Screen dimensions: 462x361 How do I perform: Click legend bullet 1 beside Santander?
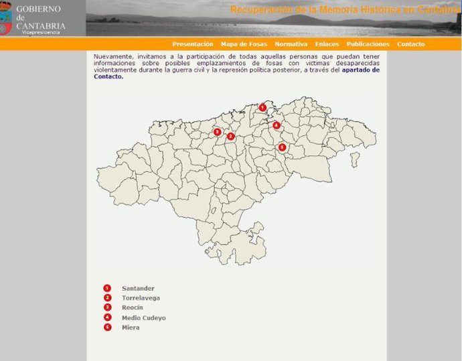107,288
